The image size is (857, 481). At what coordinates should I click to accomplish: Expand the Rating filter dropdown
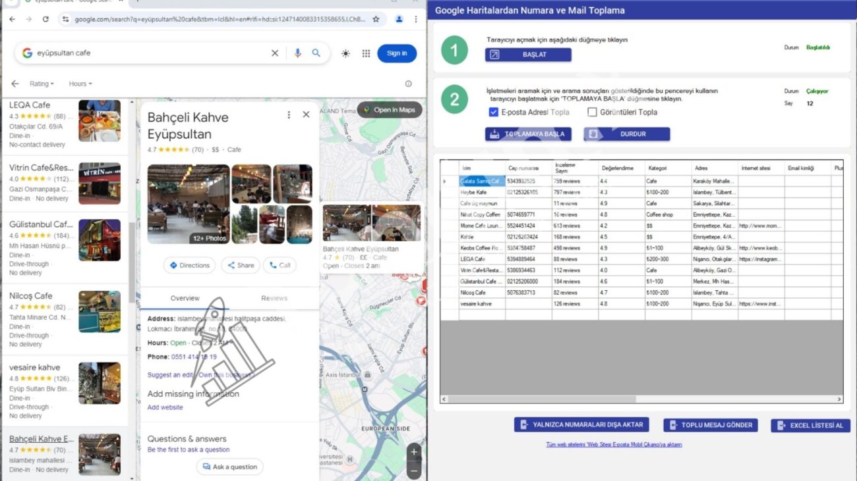(42, 84)
